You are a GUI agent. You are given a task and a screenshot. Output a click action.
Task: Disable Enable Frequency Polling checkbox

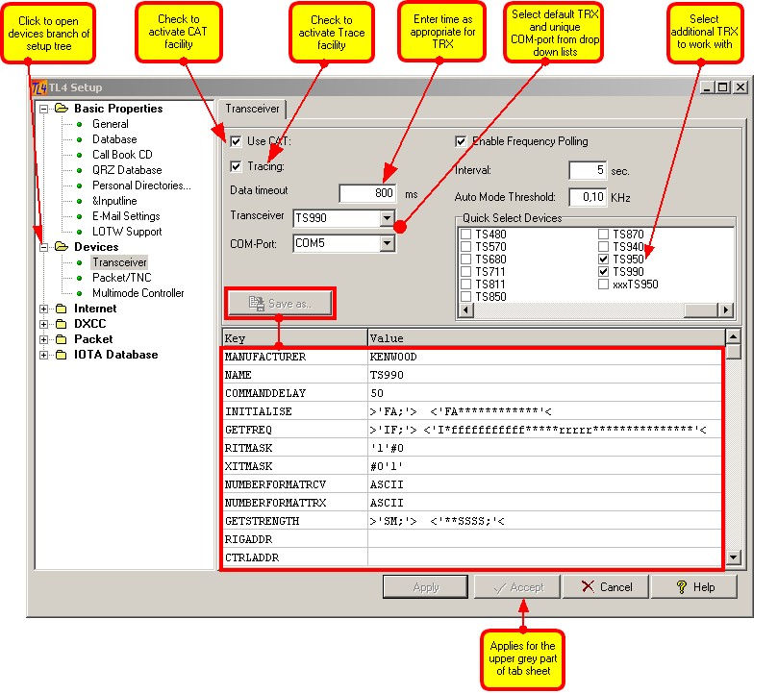coord(461,141)
